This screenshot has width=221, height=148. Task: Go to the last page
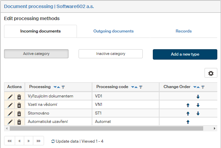39,141
